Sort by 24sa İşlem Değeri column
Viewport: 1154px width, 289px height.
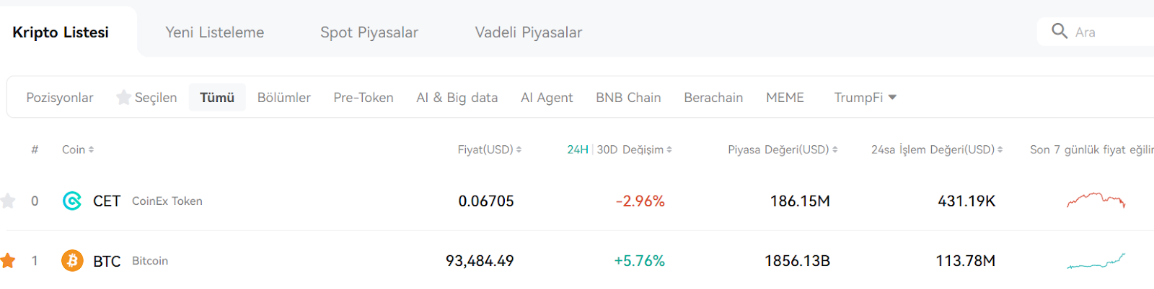click(x=937, y=150)
